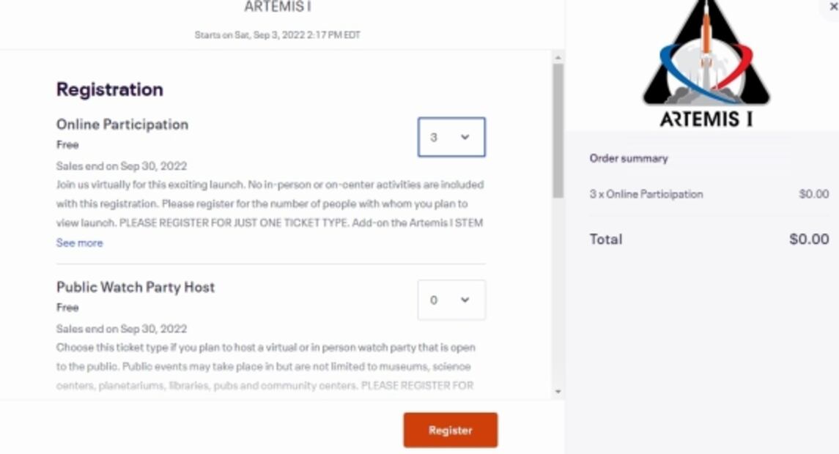The height and width of the screenshot is (454, 839).
Task: Click the Total $0.00 amount
Action: [x=809, y=239]
